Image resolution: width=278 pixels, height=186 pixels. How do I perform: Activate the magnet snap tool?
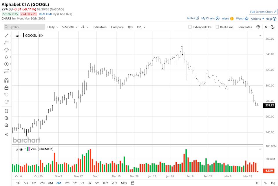pyautogui.click(x=6, y=80)
